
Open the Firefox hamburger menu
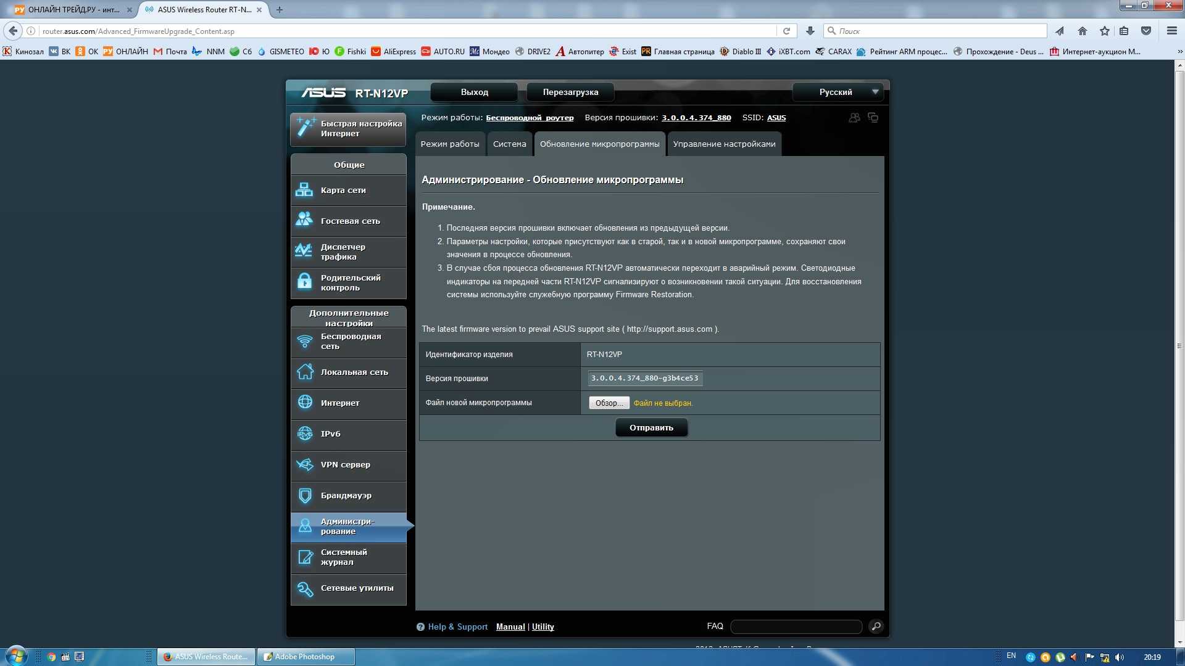tap(1171, 31)
